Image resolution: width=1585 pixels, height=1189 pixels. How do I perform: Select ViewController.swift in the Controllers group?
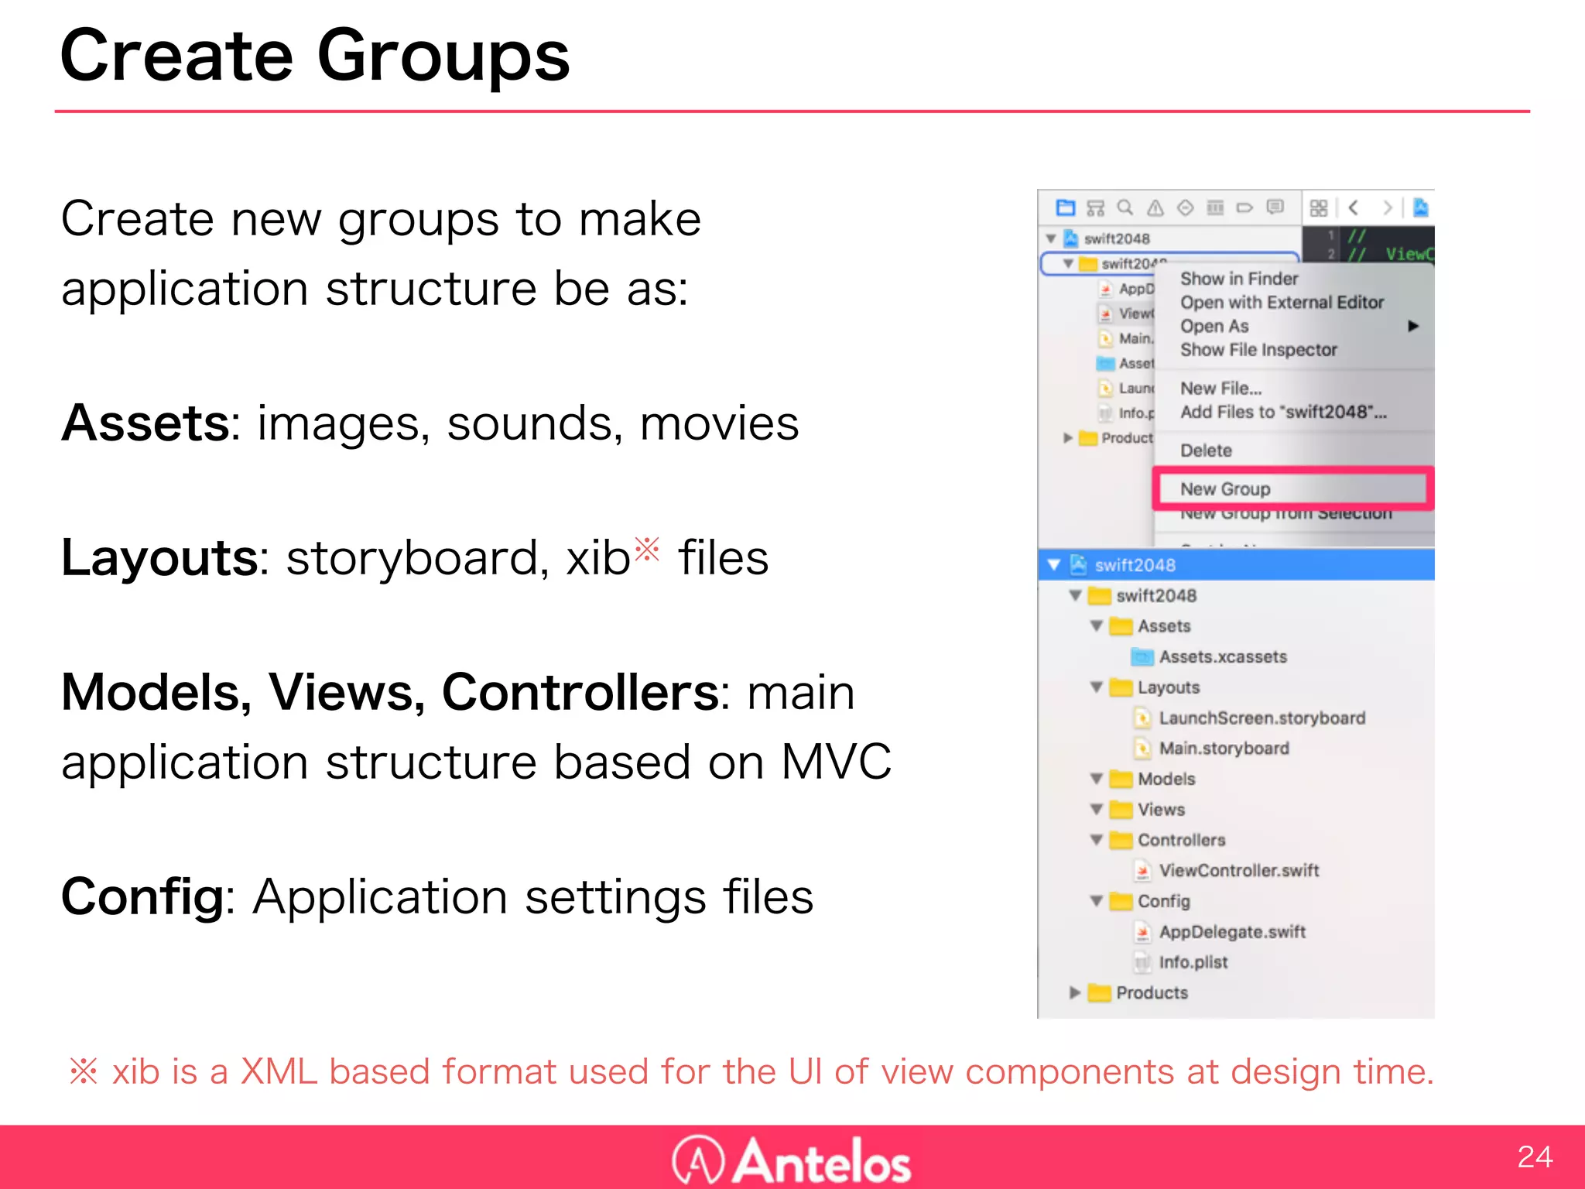1238,871
